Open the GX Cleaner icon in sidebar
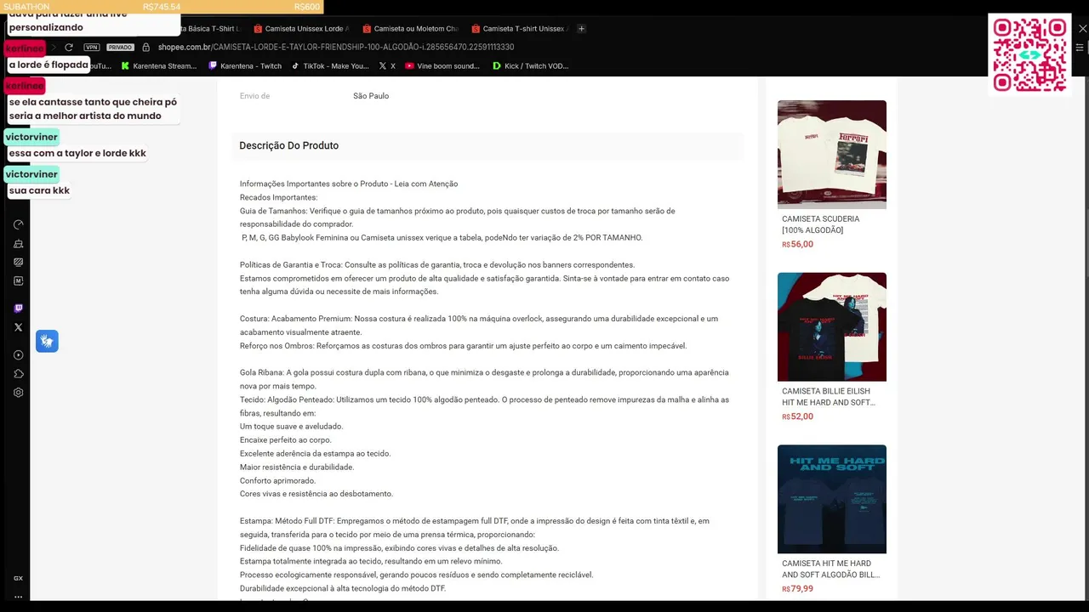 coord(19,244)
